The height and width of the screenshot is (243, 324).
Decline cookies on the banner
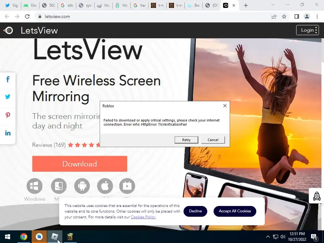click(x=195, y=211)
